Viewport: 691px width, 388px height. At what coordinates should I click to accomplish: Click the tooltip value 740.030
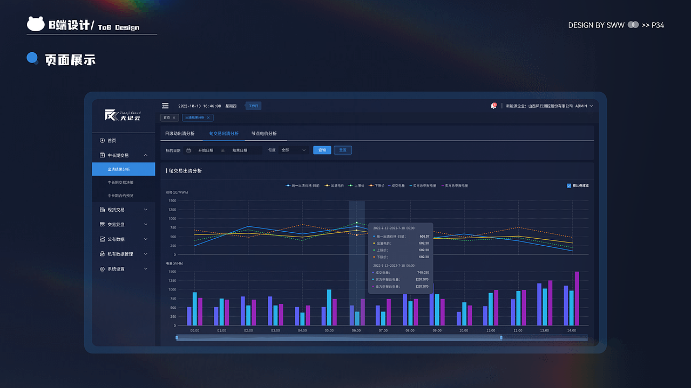[x=423, y=273]
